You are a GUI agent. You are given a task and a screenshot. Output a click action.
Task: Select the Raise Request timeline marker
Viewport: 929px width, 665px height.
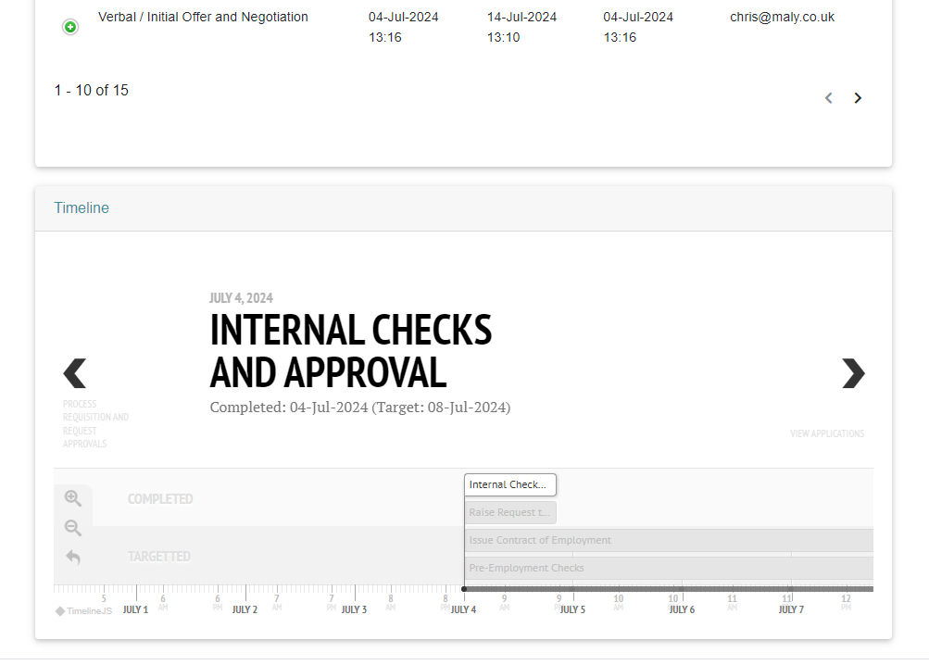point(509,512)
